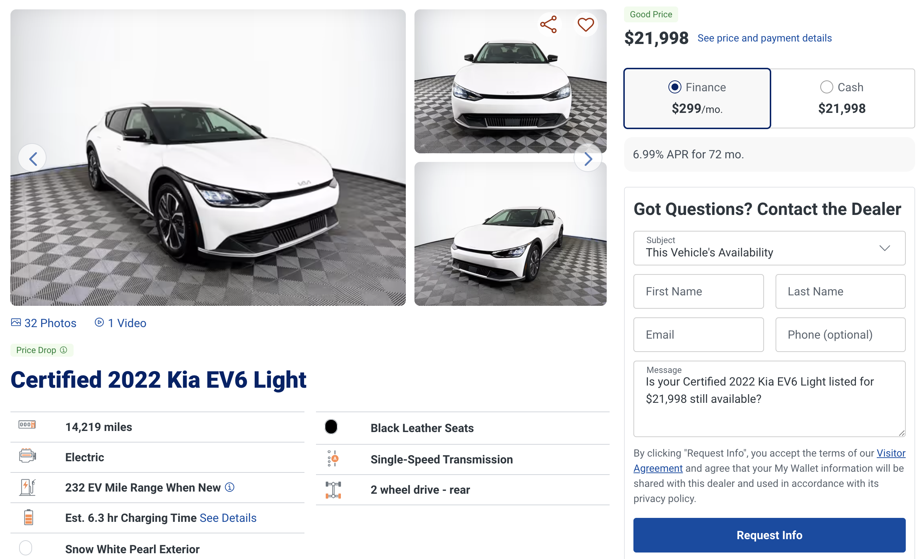Open See Details for charging time
This screenshot has height=559, width=922.
tap(228, 518)
